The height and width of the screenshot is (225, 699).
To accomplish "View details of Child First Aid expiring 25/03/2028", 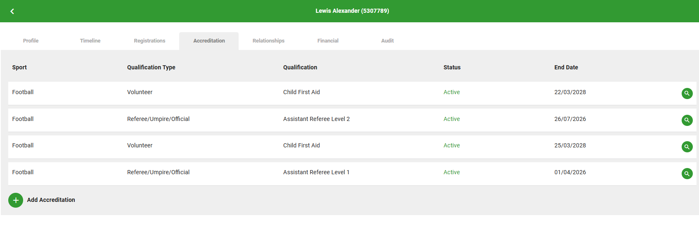I will [687, 147].
